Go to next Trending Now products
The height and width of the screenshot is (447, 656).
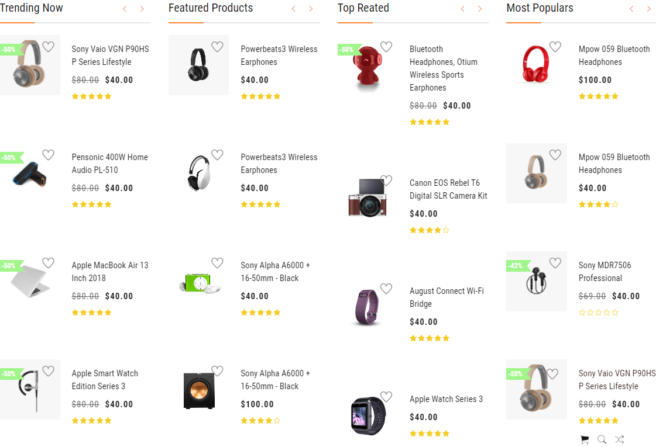(x=142, y=9)
